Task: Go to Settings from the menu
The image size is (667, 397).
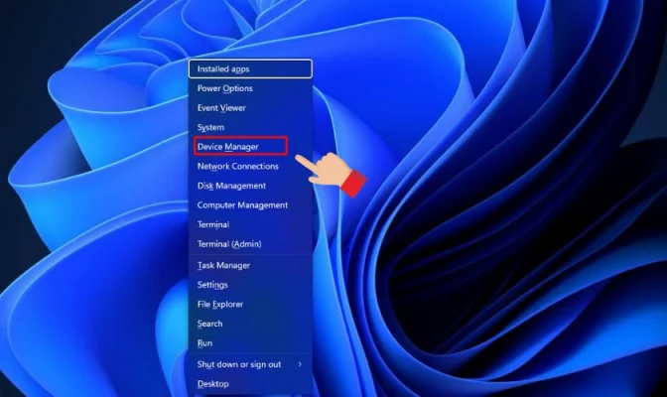Action: (212, 285)
